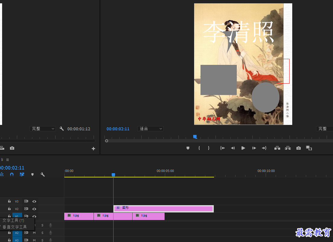Enable A1 voice-over record microphone
The image size is (333, 242).
click(50, 225)
